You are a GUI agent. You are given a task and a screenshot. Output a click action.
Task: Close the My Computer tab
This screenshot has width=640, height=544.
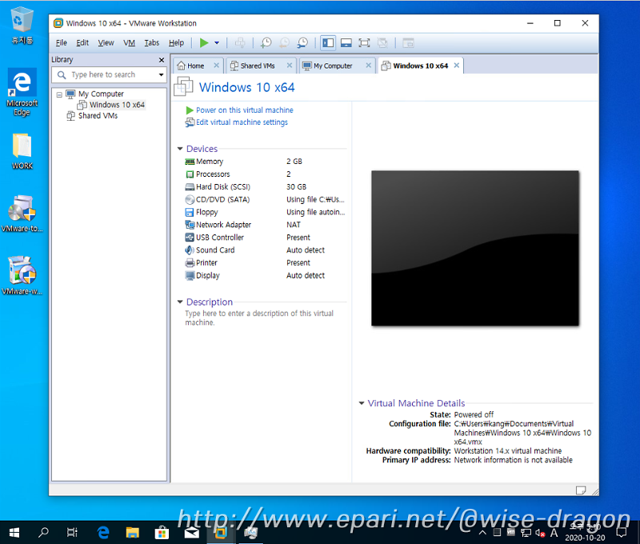pyautogui.click(x=368, y=66)
